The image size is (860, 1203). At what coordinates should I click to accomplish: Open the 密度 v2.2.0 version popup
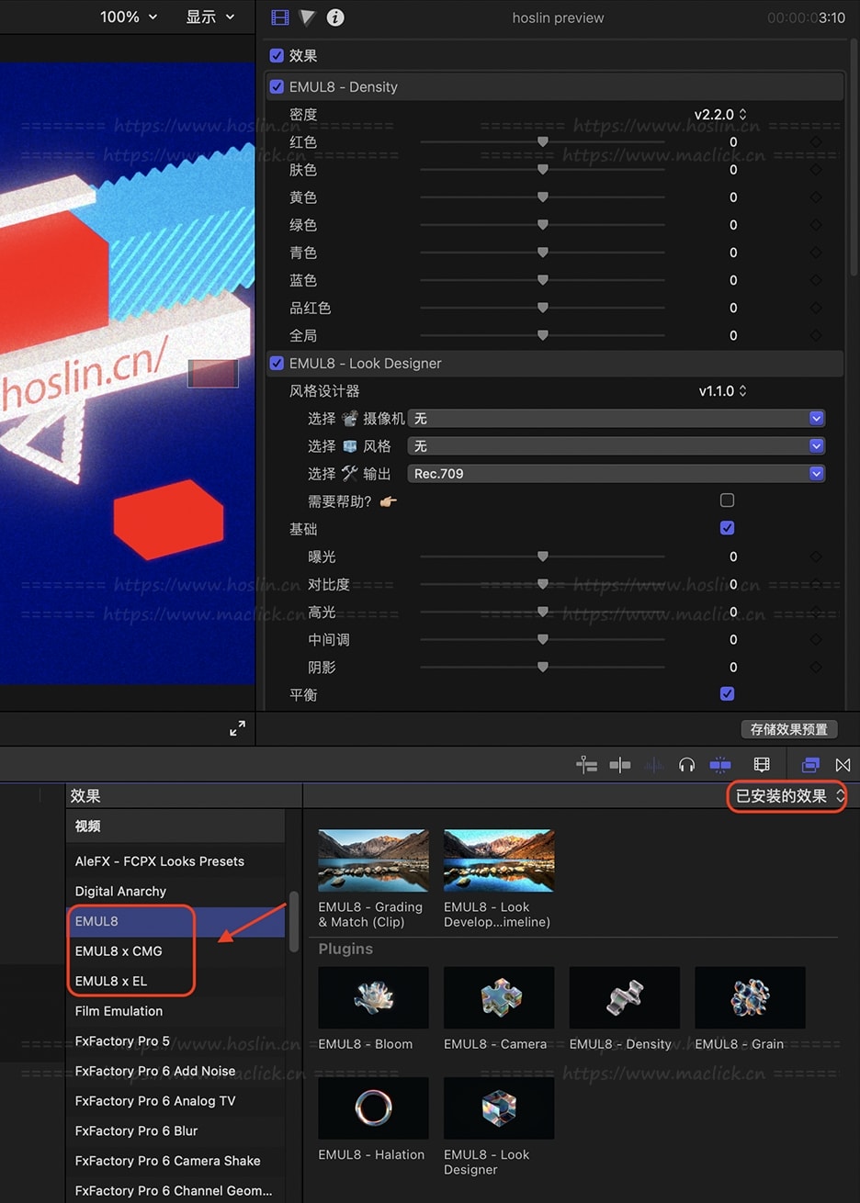point(720,115)
